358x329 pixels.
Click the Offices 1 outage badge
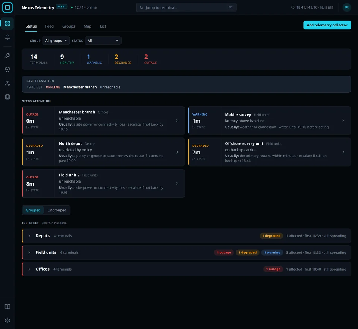coord(273,269)
